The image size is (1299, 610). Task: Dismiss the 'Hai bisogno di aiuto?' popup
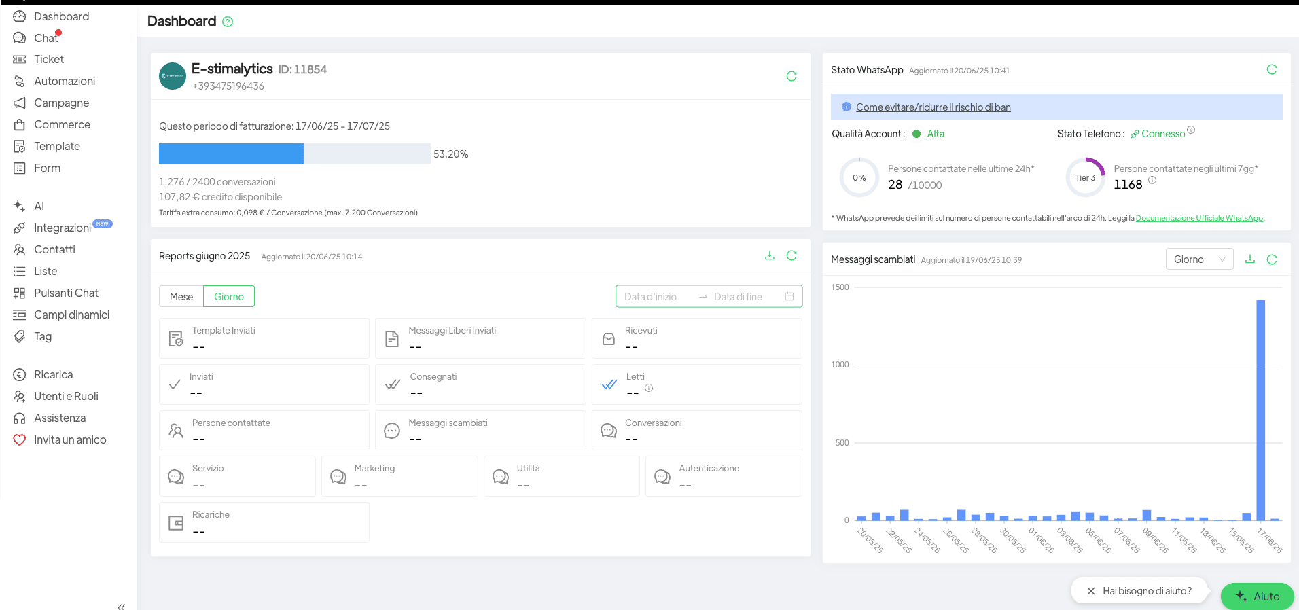click(1090, 591)
